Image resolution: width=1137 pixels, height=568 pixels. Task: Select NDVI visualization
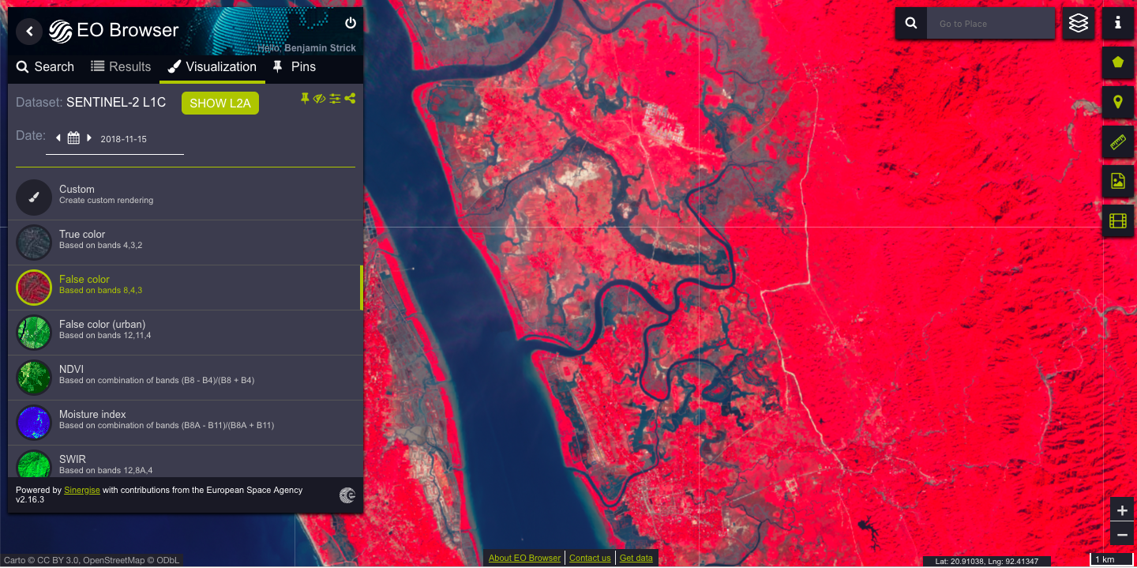click(186, 378)
